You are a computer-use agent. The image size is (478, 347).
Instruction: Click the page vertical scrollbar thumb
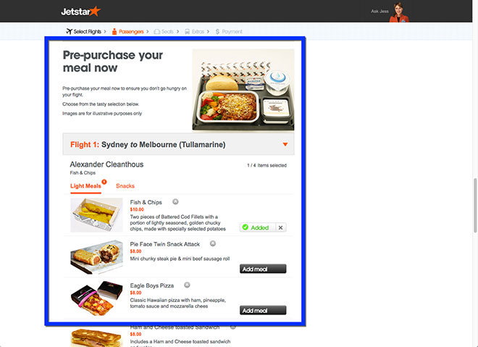(x=475, y=206)
